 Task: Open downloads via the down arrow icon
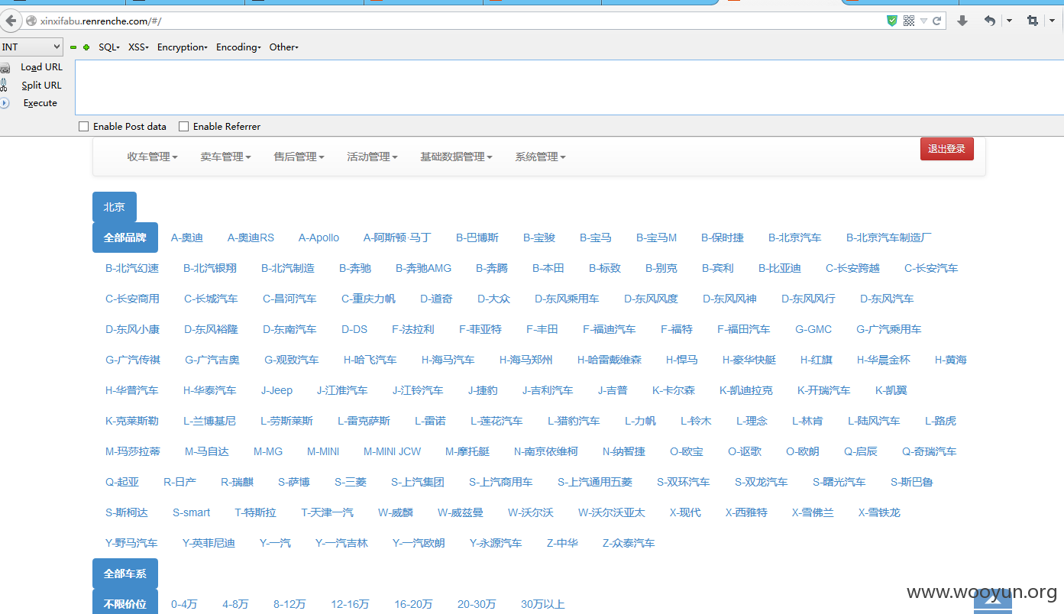click(x=962, y=21)
